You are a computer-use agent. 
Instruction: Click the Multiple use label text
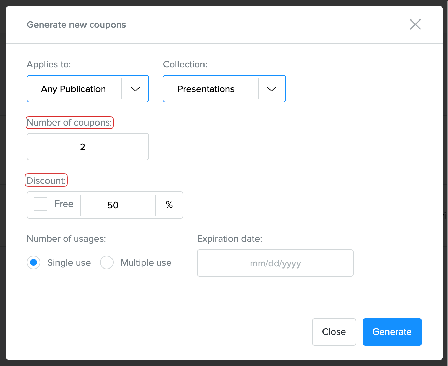[x=146, y=263]
